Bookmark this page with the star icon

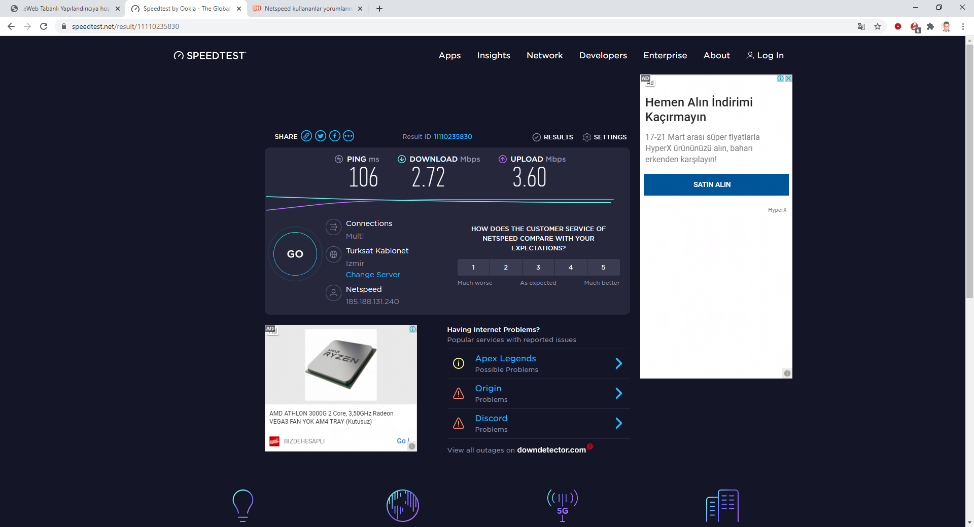click(878, 26)
